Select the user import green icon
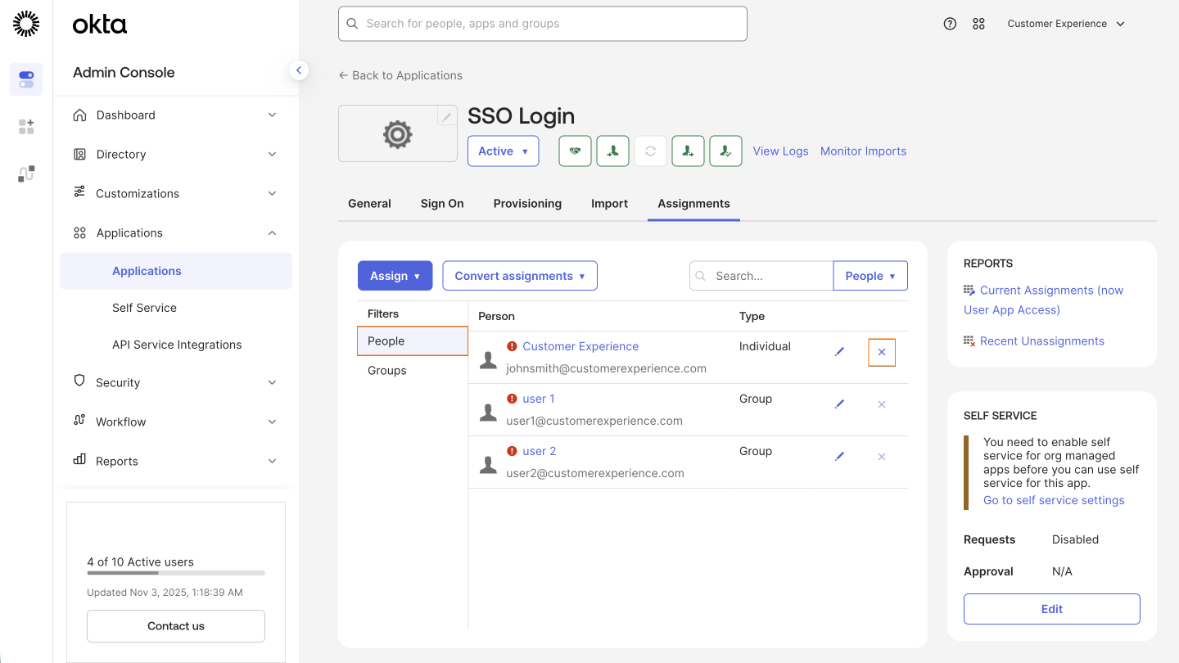Screen dimensions: 1179x663 [x=612, y=151]
